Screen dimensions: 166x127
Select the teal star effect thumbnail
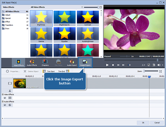click(88, 50)
